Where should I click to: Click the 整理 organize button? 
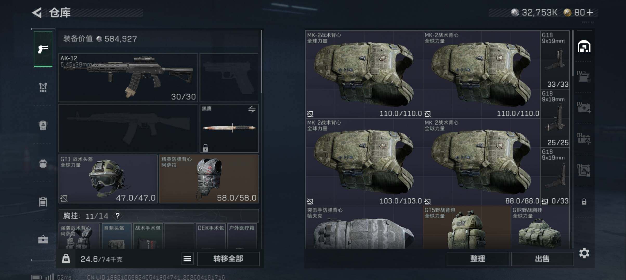click(x=478, y=259)
